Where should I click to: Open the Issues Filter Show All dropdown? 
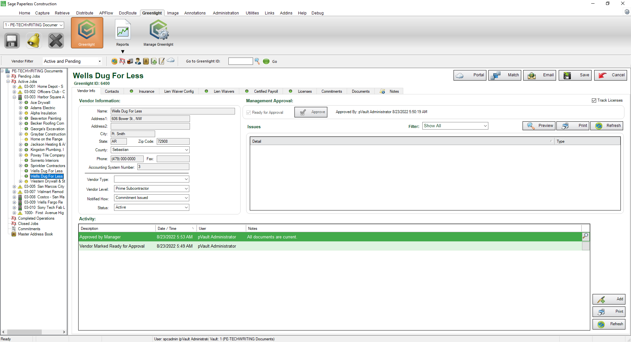455,126
